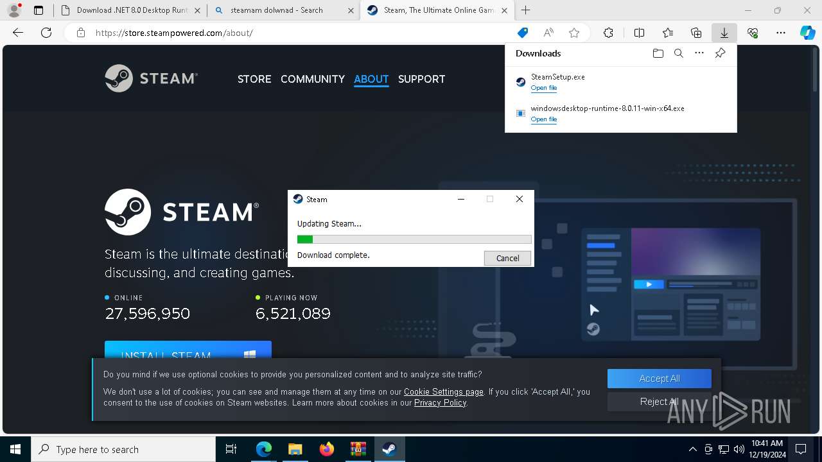This screenshot has width=822, height=462.
Task: Search downloads with magnifier icon
Action: click(678, 53)
